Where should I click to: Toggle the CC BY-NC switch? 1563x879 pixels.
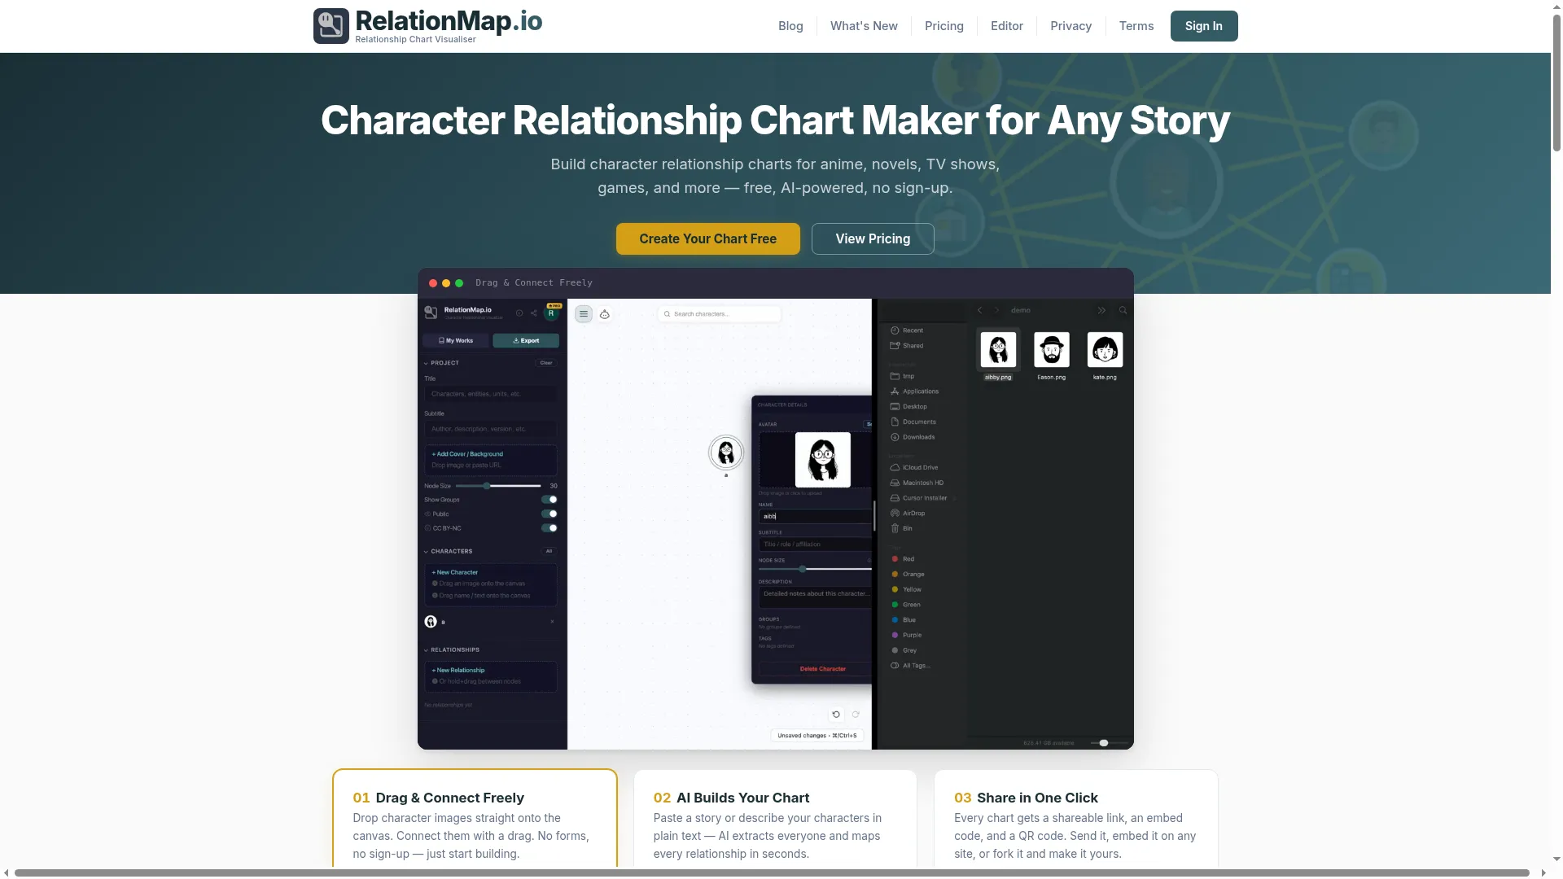(549, 528)
